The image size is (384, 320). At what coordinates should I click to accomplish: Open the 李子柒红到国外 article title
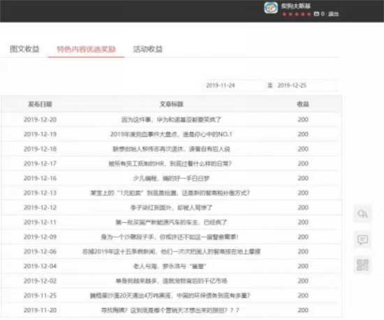(172, 208)
